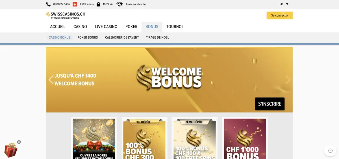Image resolution: width=339 pixels, height=159 pixels.
Task: Select the Tournoi menu item
Action: [x=175, y=27]
